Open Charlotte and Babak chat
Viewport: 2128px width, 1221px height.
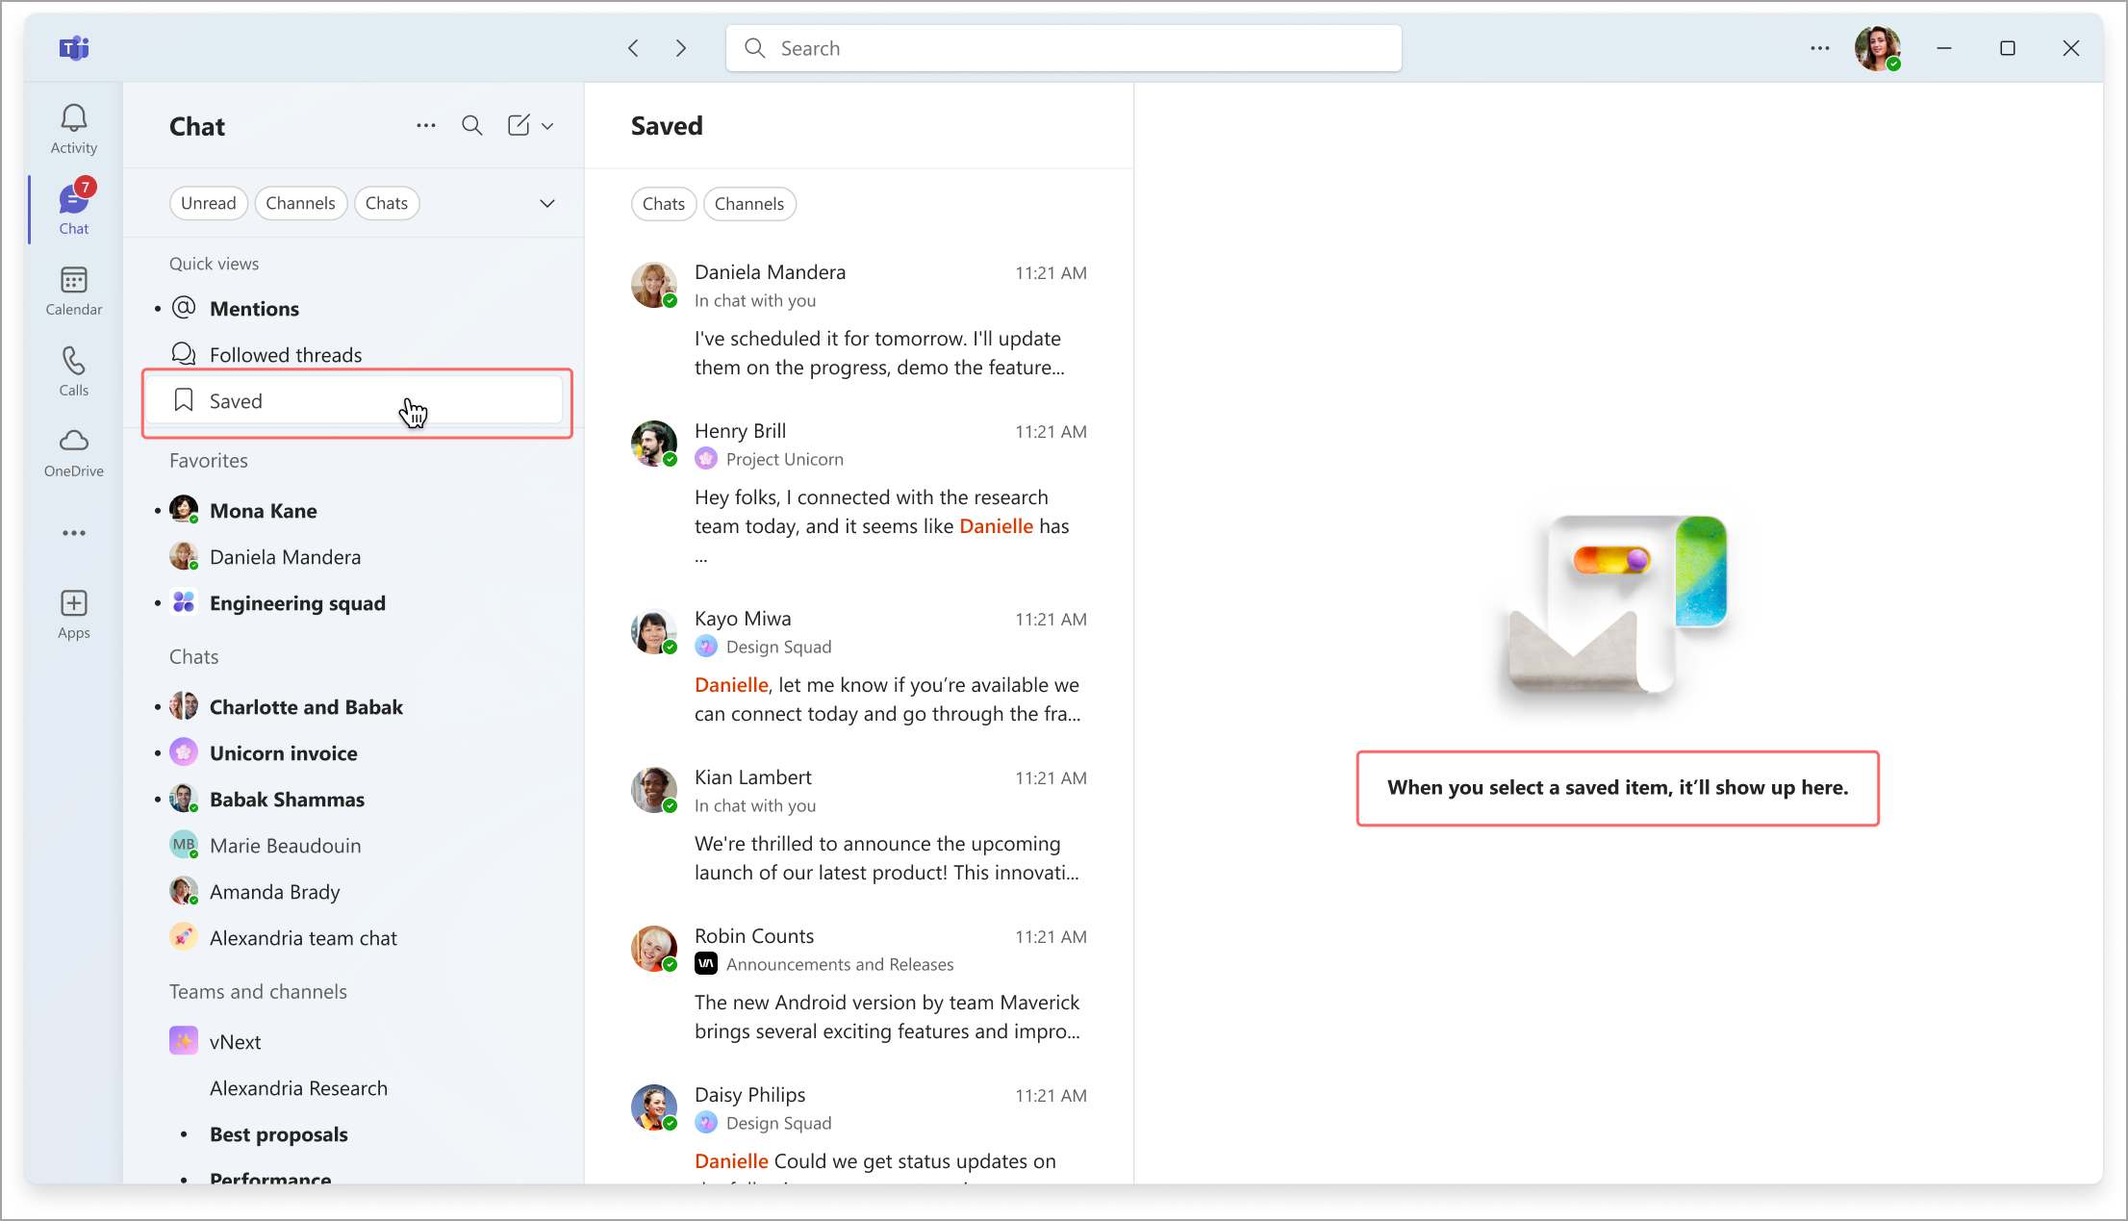[x=354, y=707]
